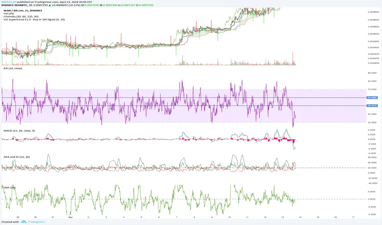The image size is (382, 225).
Task: Click the 70.0000 RSI scale value
Action: pos(372,90)
